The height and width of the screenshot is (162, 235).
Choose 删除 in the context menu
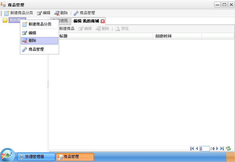point(39,41)
